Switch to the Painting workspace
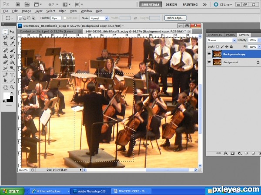This screenshot has width=261, height=195. 190,4
